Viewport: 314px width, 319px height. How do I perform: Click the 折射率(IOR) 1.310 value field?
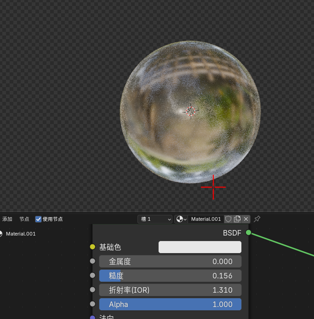(x=170, y=290)
